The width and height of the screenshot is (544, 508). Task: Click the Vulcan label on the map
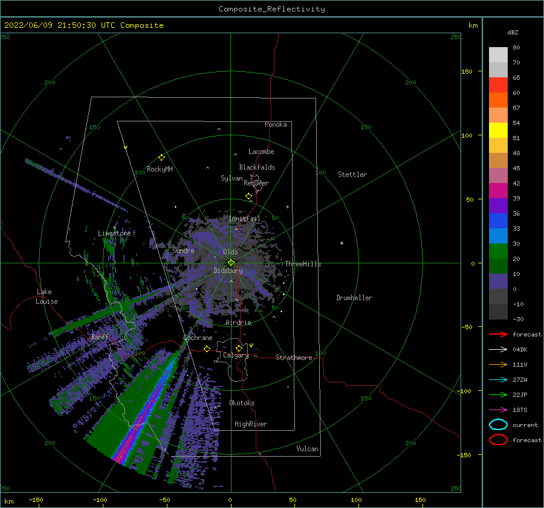point(308,449)
